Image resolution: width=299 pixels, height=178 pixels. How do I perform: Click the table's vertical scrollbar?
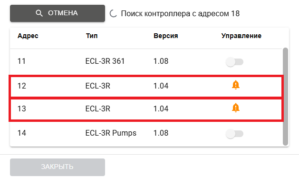[285, 97]
